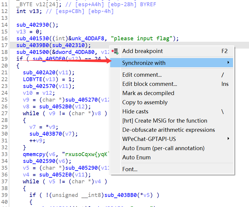The height and width of the screenshot is (207, 249).
Task: Click the plain Auto Enum entry
Action: click(x=136, y=157)
